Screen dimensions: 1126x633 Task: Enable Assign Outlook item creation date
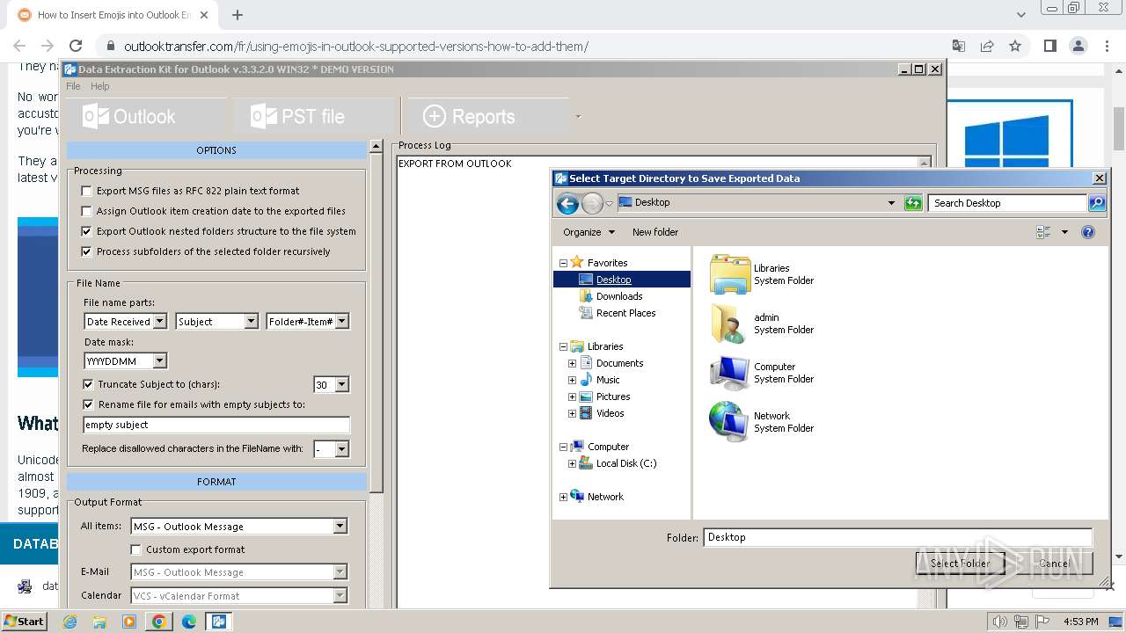pyautogui.click(x=86, y=211)
